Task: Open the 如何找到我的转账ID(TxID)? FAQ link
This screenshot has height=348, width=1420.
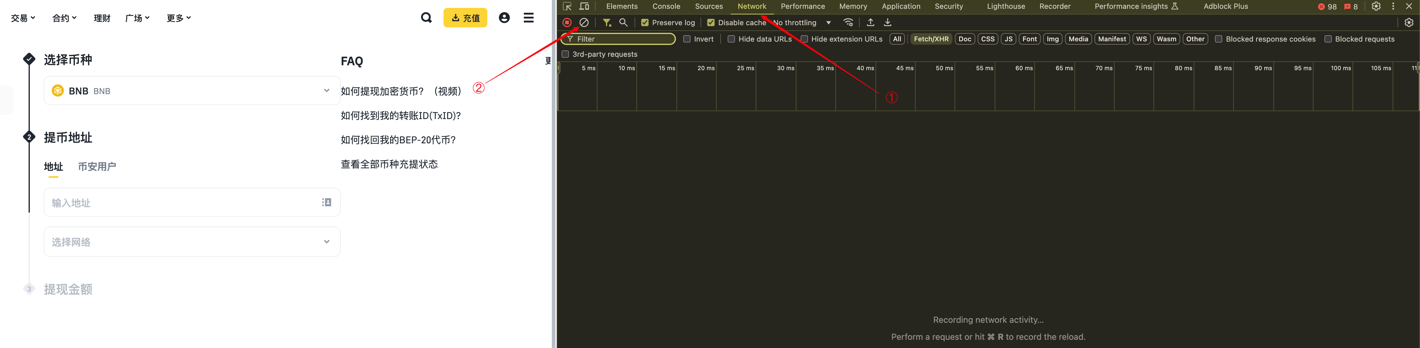Action: coord(400,116)
